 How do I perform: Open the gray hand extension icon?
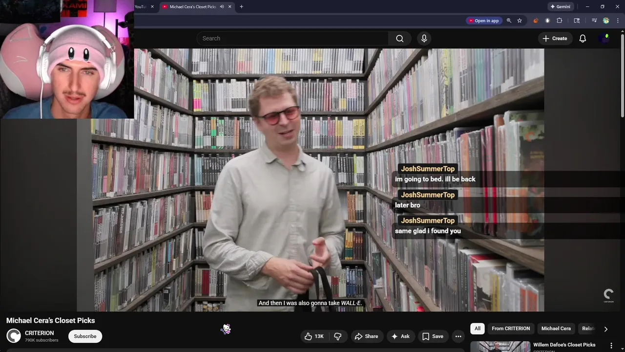pyautogui.click(x=547, y=21)
